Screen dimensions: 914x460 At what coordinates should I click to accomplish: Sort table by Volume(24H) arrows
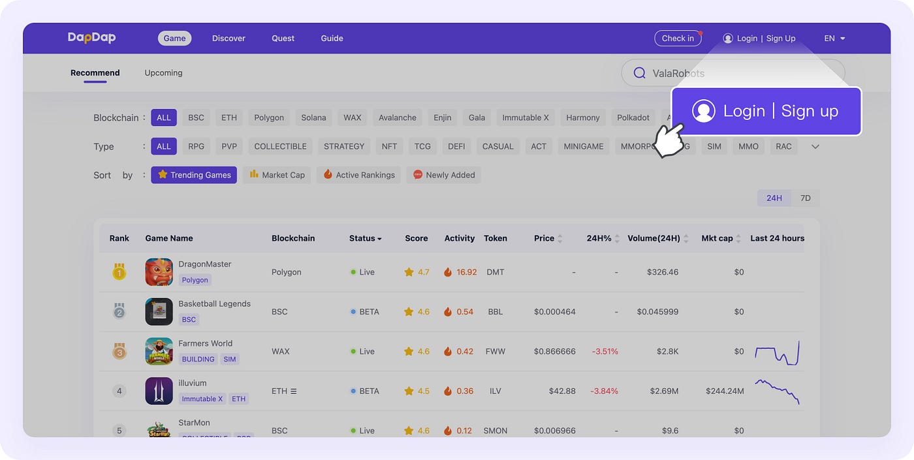coord(685,239)
